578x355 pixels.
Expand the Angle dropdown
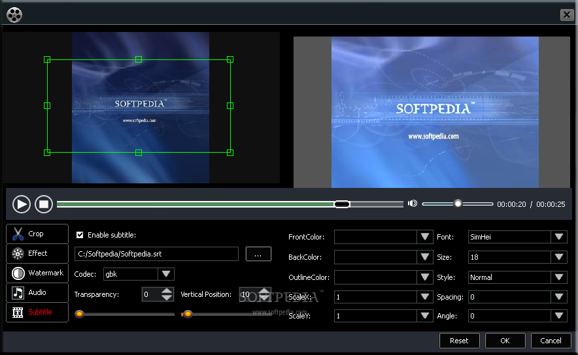(x=559, y=316)
